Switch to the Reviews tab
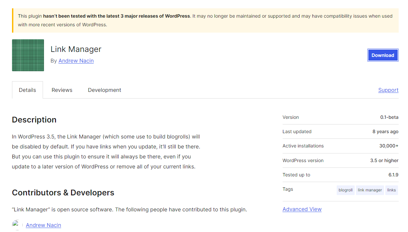Screen dimensions: 408x232 (62, 90)
